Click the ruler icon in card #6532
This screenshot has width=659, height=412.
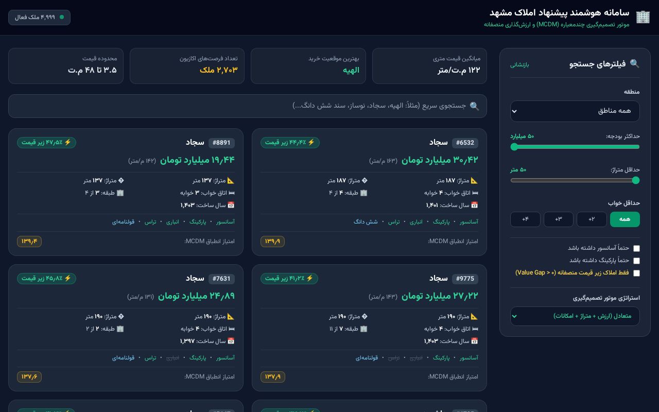[475, 180]
